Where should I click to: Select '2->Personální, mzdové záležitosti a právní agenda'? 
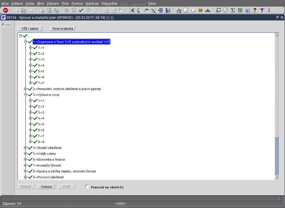click(67, 89)
